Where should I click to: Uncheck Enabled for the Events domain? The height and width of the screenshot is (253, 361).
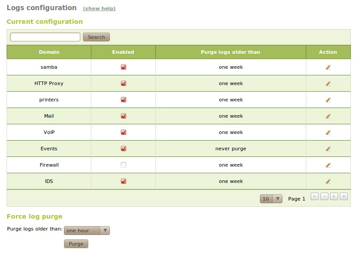[x=124, y=149]
